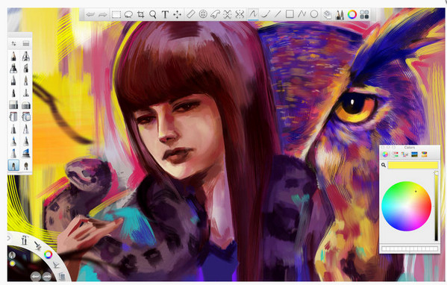The width and height of the screenshot is (447, 285).
Task: Click the highlighted freehand stroke icon
Action: click(x=253, y=13)
